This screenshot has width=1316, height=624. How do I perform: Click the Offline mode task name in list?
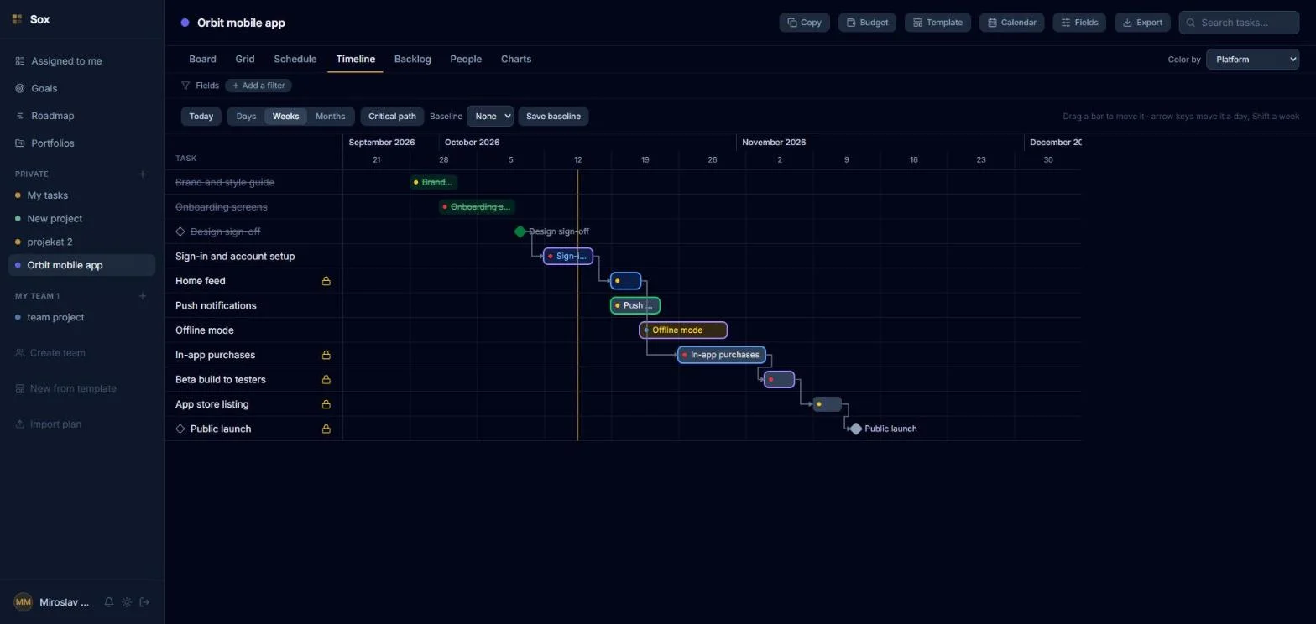click(x=205, y=330)
